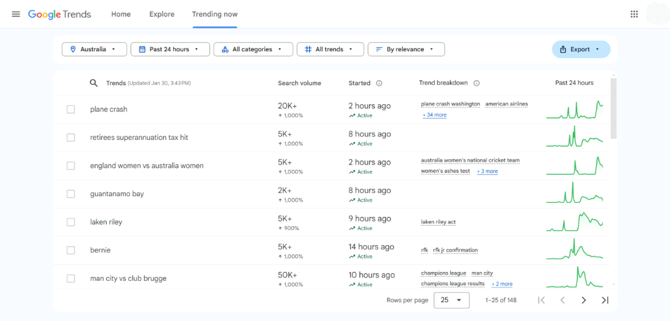Select the plane crash checkbox
Image resolution: width=670 pixels, height=321 pixels.
coord(71,109)
